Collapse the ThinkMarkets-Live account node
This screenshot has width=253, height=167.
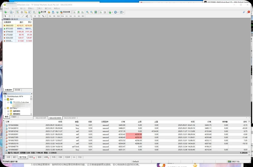tap(8, 102)
